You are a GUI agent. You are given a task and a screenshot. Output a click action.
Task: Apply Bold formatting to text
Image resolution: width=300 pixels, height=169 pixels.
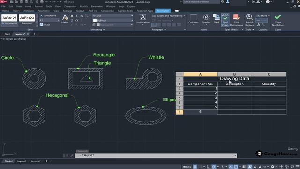point(72,16)
